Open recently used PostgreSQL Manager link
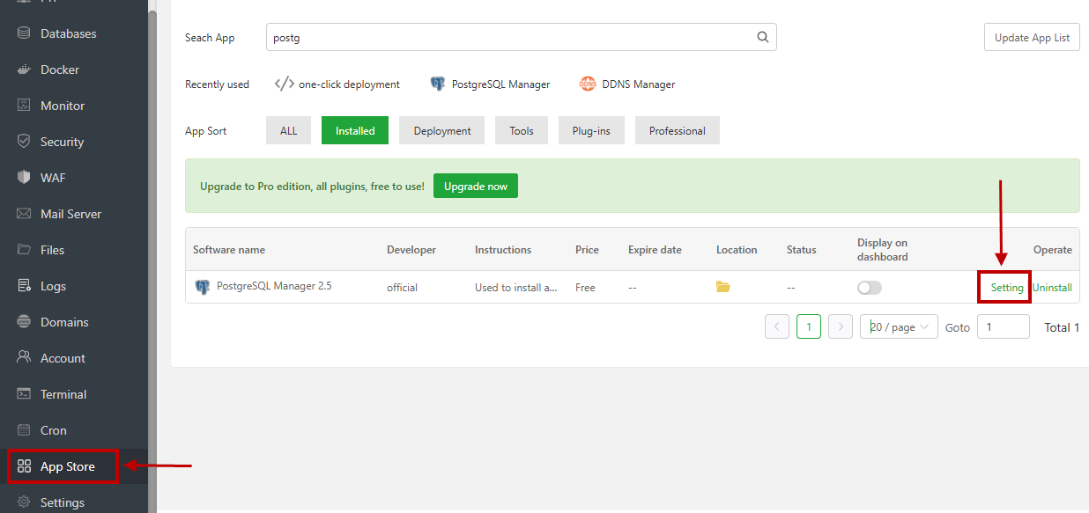 click(x=500, y=84)
